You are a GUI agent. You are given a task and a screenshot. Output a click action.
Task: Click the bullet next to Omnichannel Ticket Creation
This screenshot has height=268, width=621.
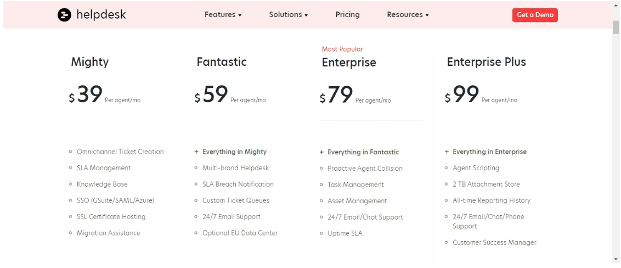[71, 152]
